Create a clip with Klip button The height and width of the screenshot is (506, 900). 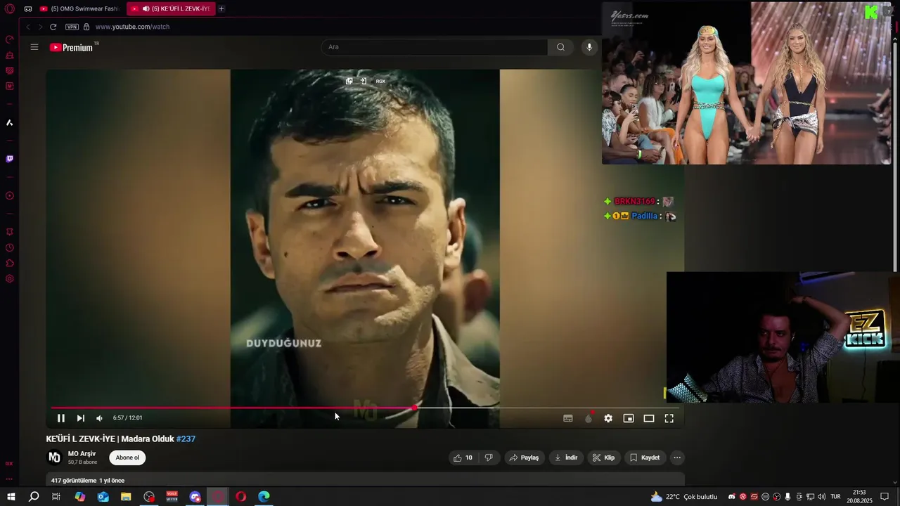(603, 458)
